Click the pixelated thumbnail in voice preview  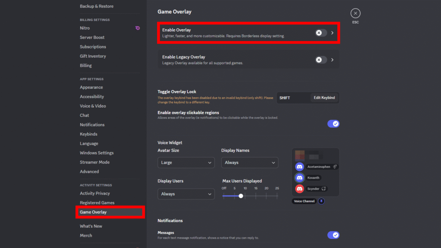[300, 155]
